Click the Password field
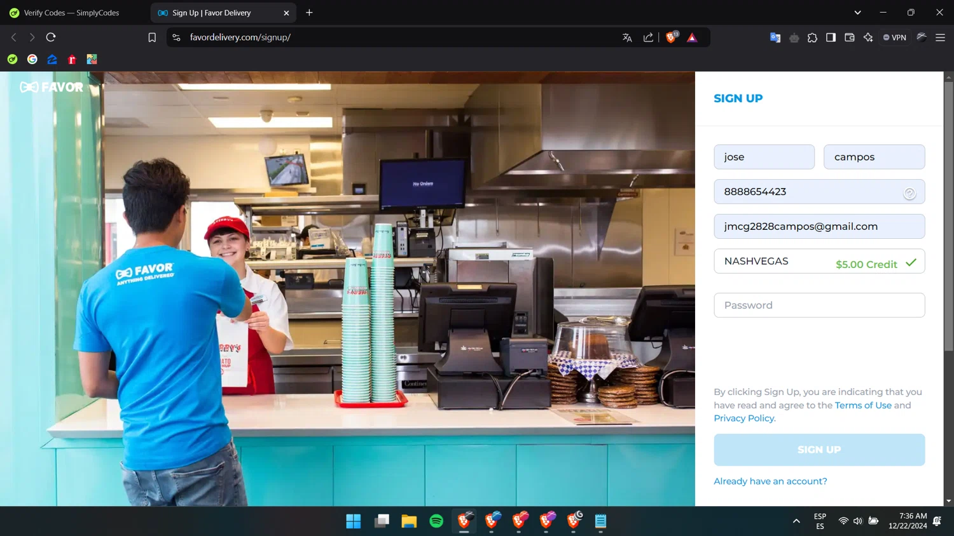 pos(819,305)
